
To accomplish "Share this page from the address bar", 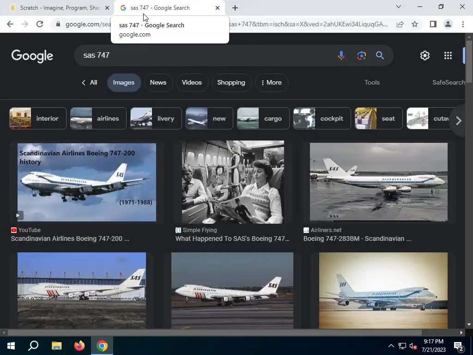I will tap(400, 24).
